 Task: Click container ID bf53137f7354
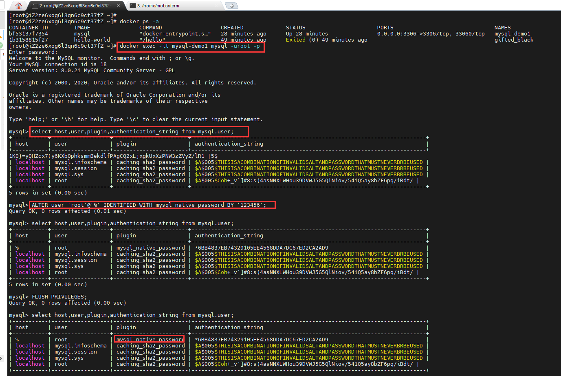(29, 34)
